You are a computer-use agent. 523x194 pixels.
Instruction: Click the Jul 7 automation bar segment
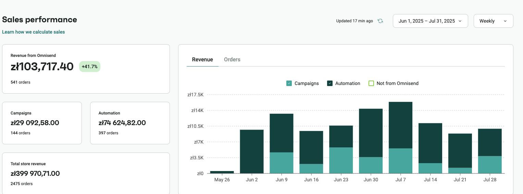click(400, 125)
